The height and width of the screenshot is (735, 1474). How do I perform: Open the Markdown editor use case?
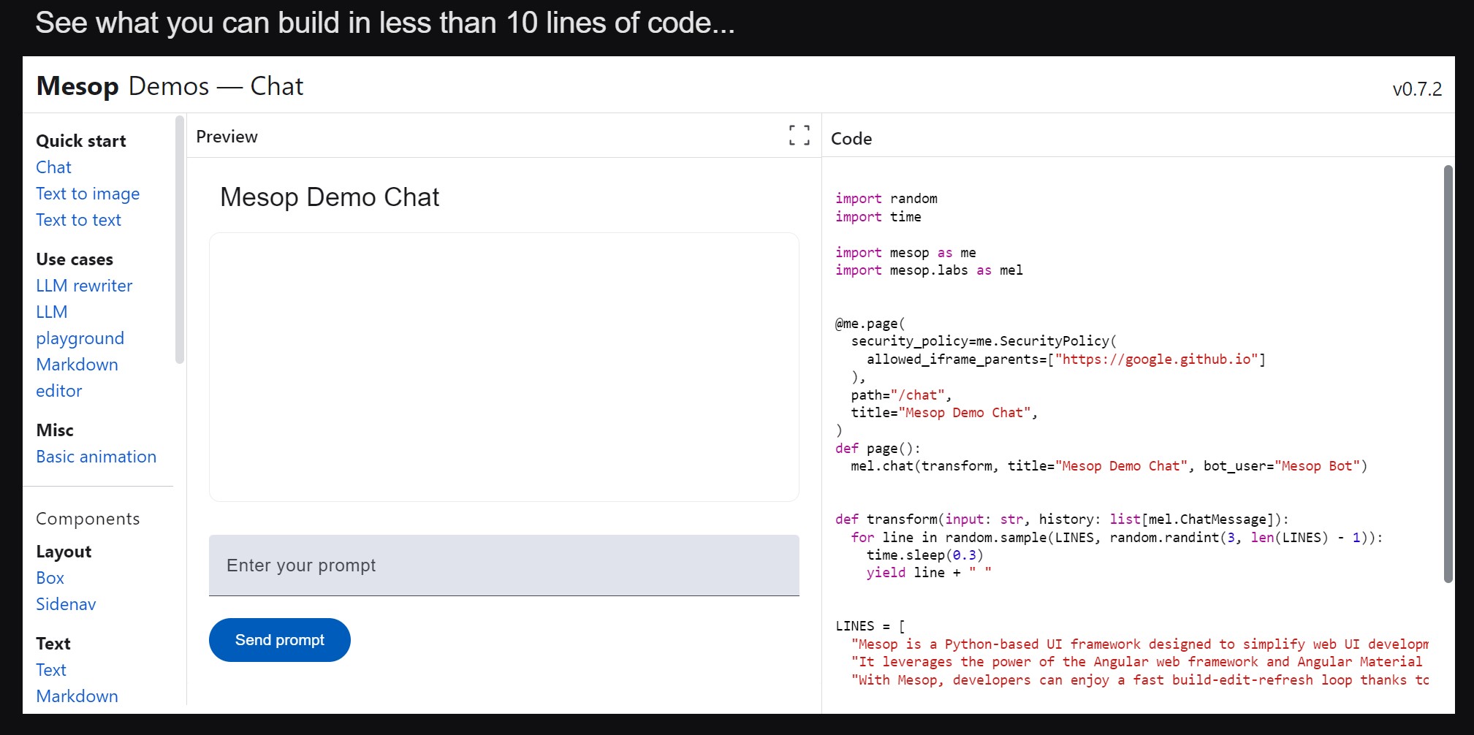(77, 378)
